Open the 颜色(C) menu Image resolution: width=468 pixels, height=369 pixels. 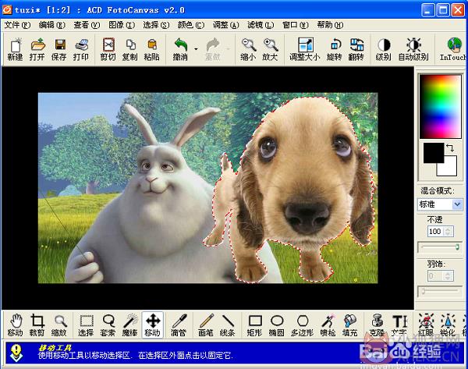(191, 25)
